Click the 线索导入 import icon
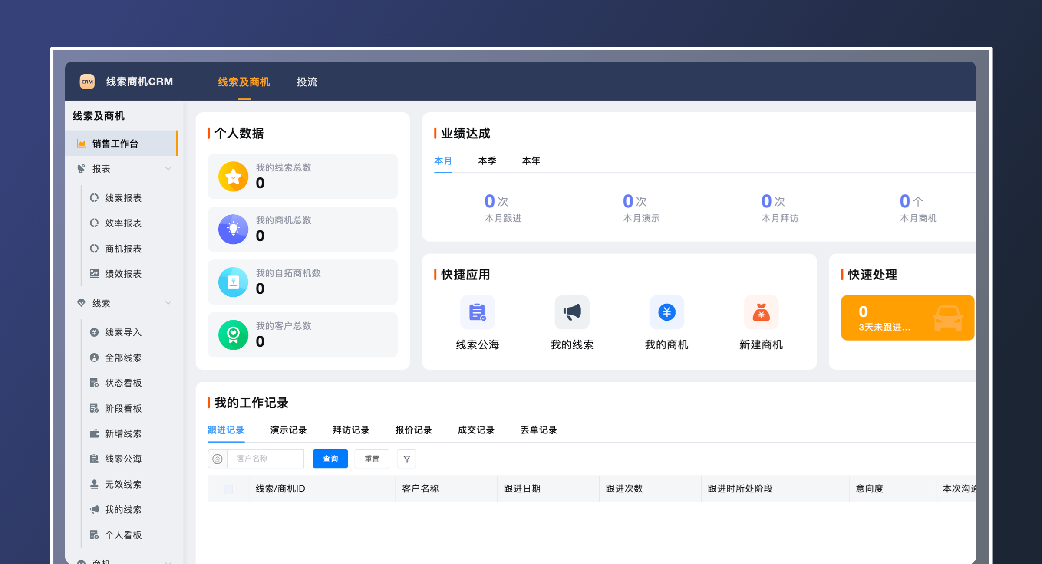This screenshot has width=1042, height=564. (x=94, y=332)
